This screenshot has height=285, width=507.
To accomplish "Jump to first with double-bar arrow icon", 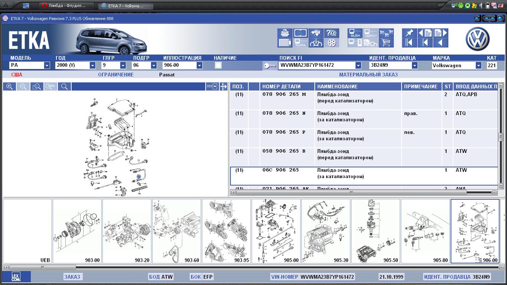I will 409,43.
